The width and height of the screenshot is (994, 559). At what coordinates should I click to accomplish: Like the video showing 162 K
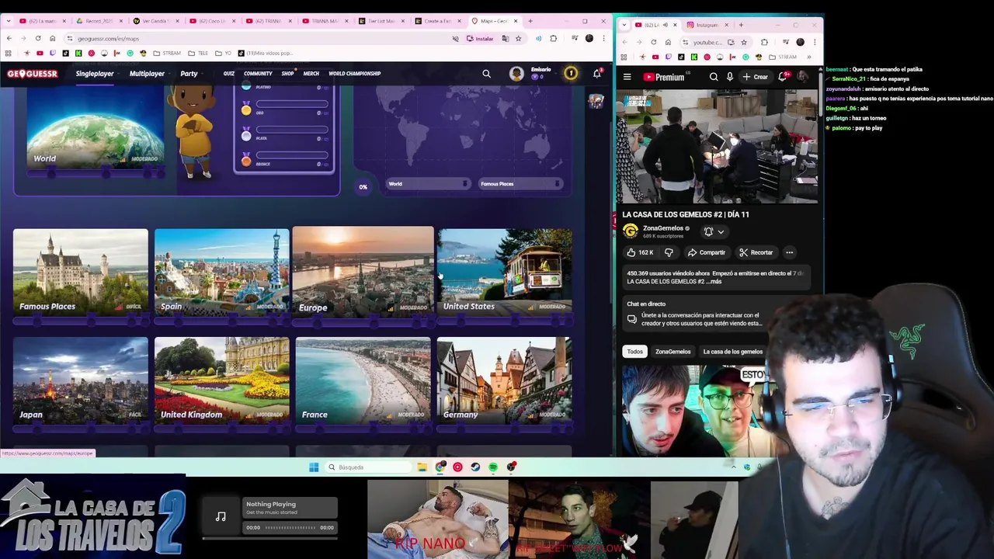tap(641, 252)
